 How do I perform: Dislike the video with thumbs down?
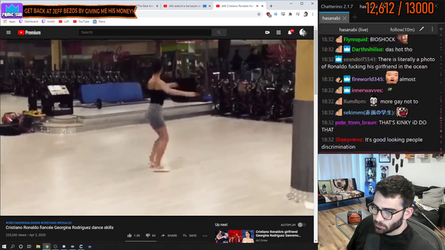click(x=147, y=235)
